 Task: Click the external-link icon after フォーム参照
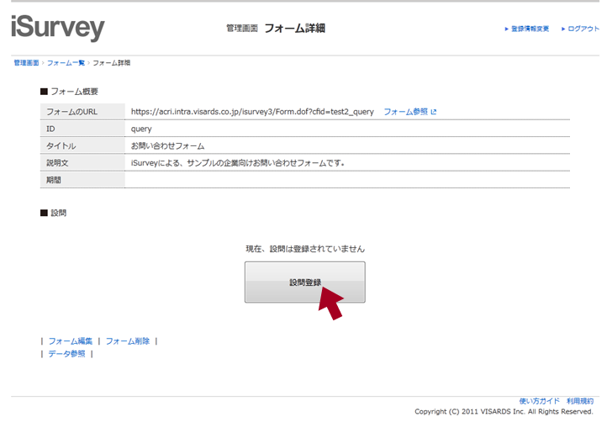434,112
